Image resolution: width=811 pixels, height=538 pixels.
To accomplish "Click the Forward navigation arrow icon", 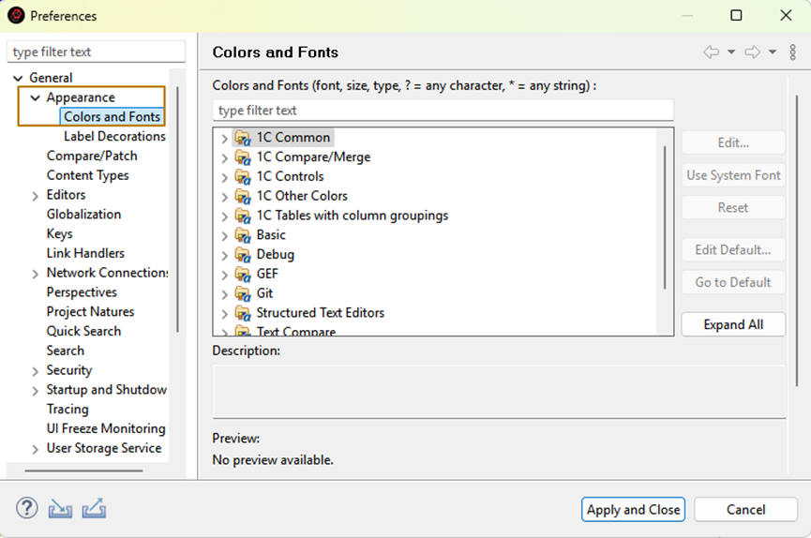I will (752, 52).
